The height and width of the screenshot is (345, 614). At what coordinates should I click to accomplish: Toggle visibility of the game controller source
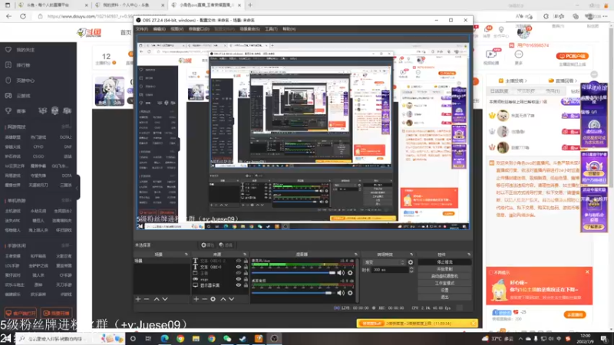pos(238,279)
